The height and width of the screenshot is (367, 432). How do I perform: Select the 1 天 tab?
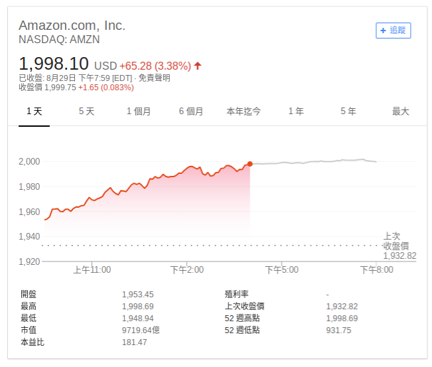pyautogui.click(x=35, y=111)
